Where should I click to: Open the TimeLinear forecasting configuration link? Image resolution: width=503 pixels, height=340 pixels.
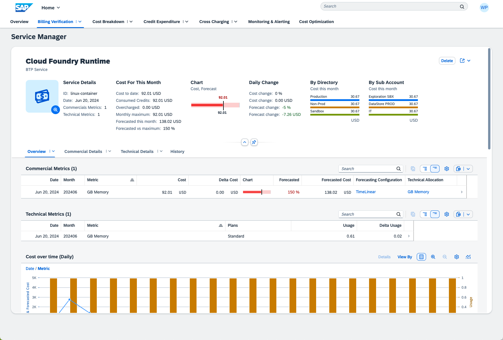pyautogui.click(x=366, y=192)
